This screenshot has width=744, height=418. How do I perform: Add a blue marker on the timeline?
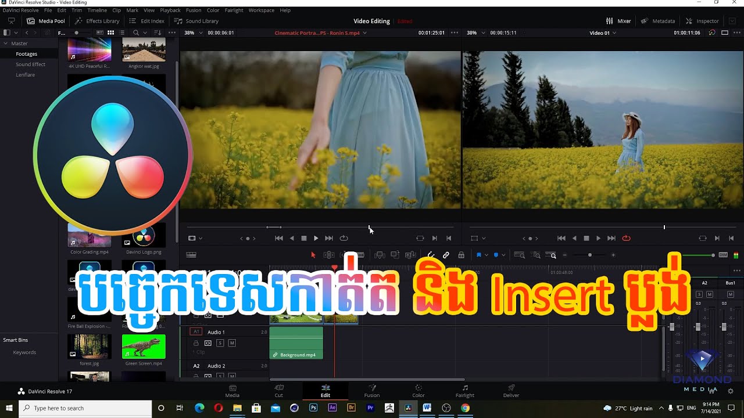click(496, 255)
